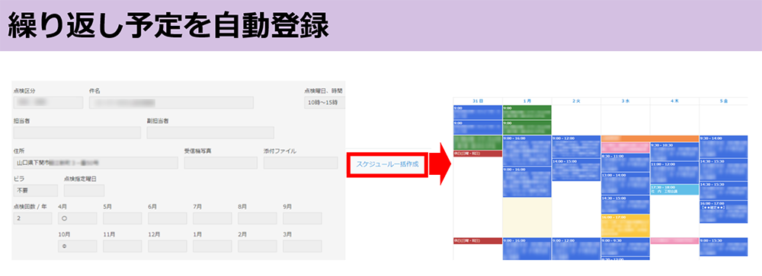The height and width of the screenshot is (276, 762).
Task: Focus the 副担当者 field
Action: 210,133
